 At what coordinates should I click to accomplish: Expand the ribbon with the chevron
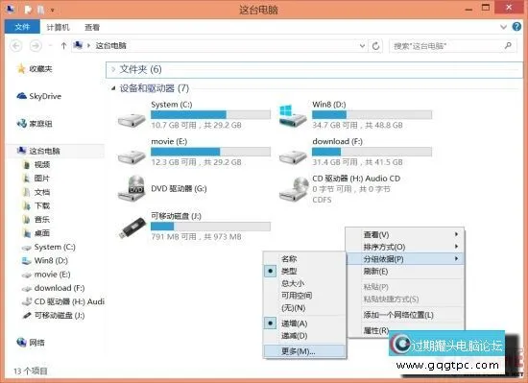pyautogui.click(x=503, y=27)
